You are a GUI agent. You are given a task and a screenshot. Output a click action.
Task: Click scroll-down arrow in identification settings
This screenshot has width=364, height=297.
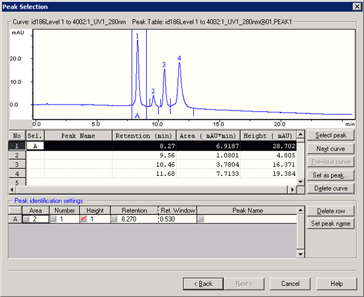(x=300, y=254)
